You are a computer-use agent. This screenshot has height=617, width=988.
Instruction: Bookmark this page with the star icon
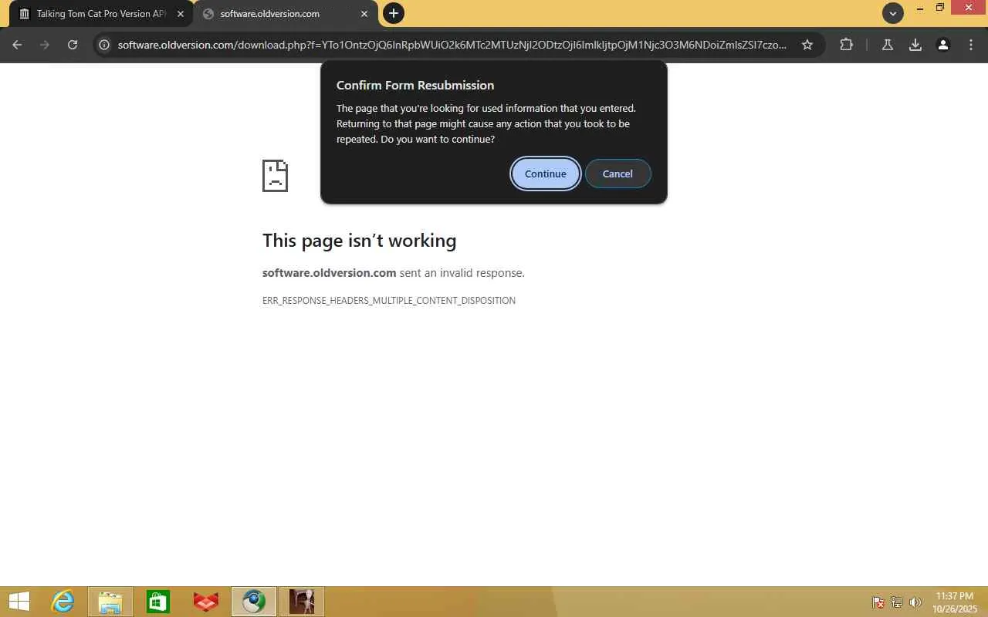click(807, 45)
